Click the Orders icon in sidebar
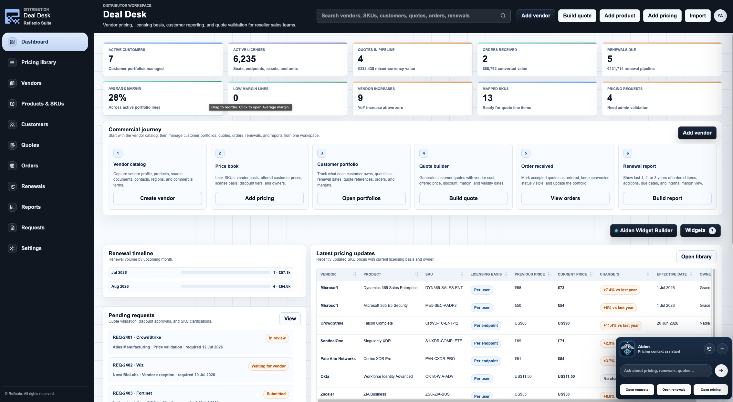 click(12, 166)
